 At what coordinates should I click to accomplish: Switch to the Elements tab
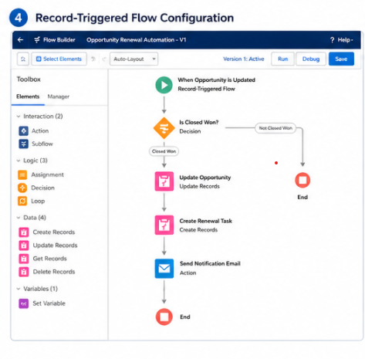point(28,97)
